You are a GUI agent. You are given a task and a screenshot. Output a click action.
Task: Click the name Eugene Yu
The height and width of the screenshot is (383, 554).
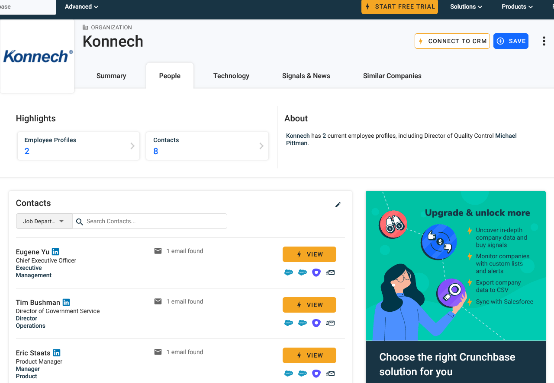(33, 252)
